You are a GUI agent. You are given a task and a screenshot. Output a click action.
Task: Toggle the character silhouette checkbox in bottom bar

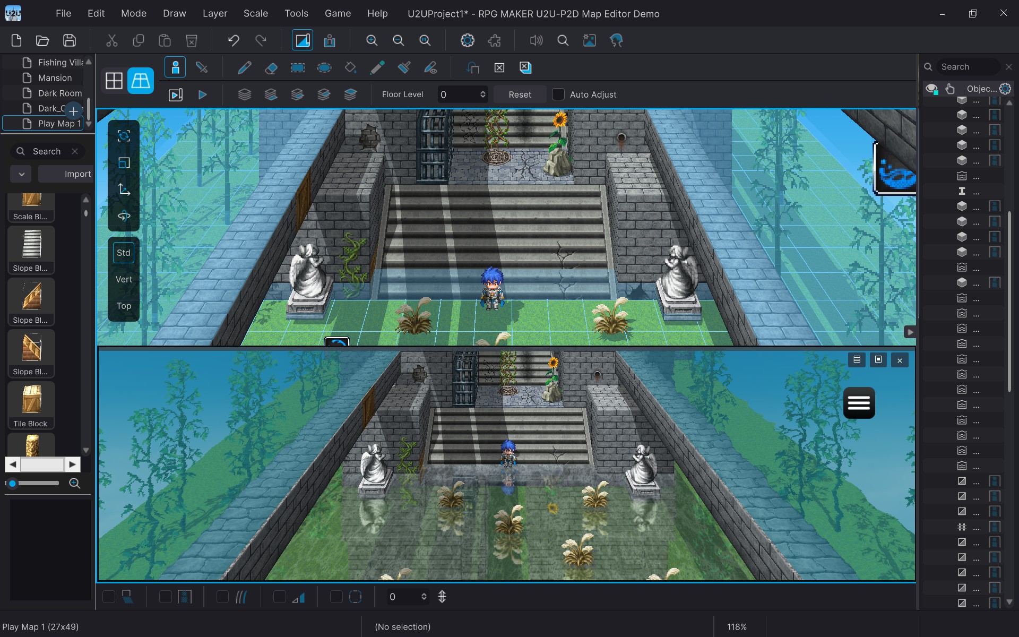pyautogui.click(x=166, y=597)
